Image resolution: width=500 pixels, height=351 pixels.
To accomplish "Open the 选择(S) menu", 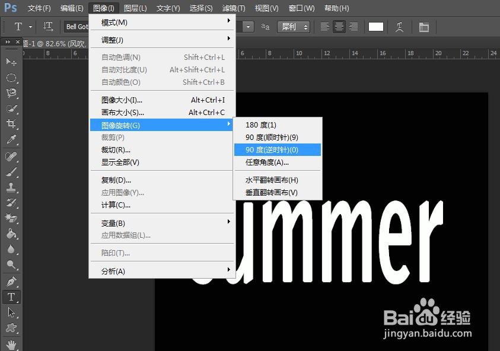I will pyautogui.click(x=201, y=8).
